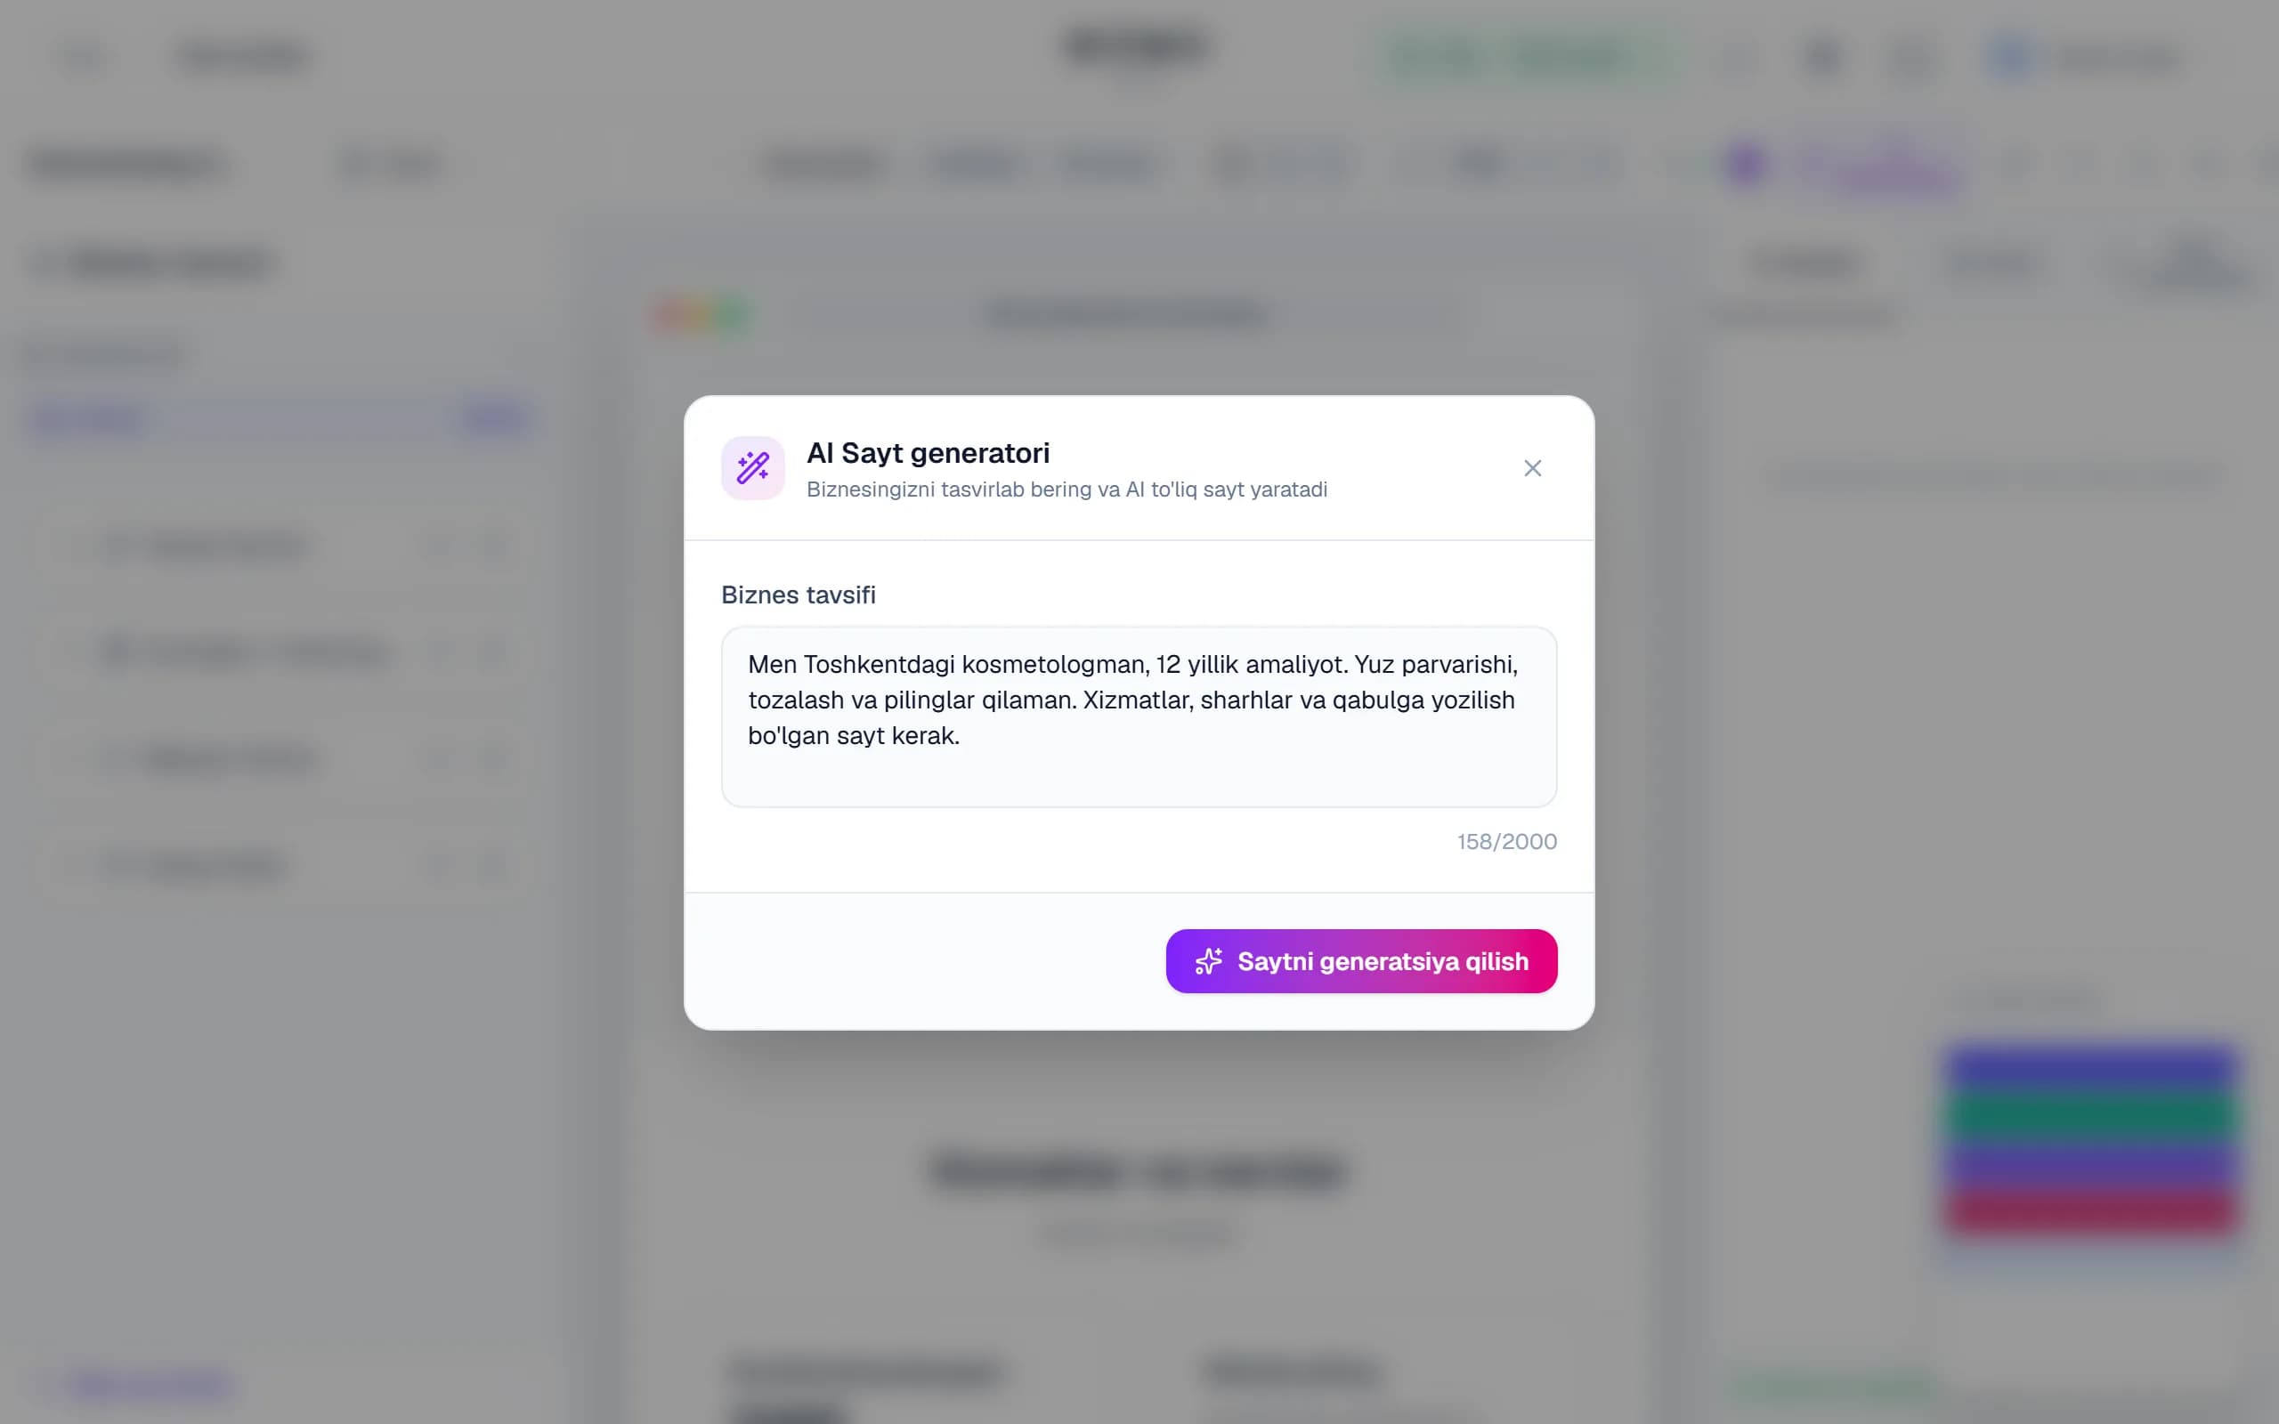The image size is (2279, 1424).
Task: Click the blurred traffic-light dots in preview
Action: [702, 315]
